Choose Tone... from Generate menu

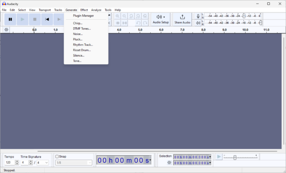click(x=86, y=61)
